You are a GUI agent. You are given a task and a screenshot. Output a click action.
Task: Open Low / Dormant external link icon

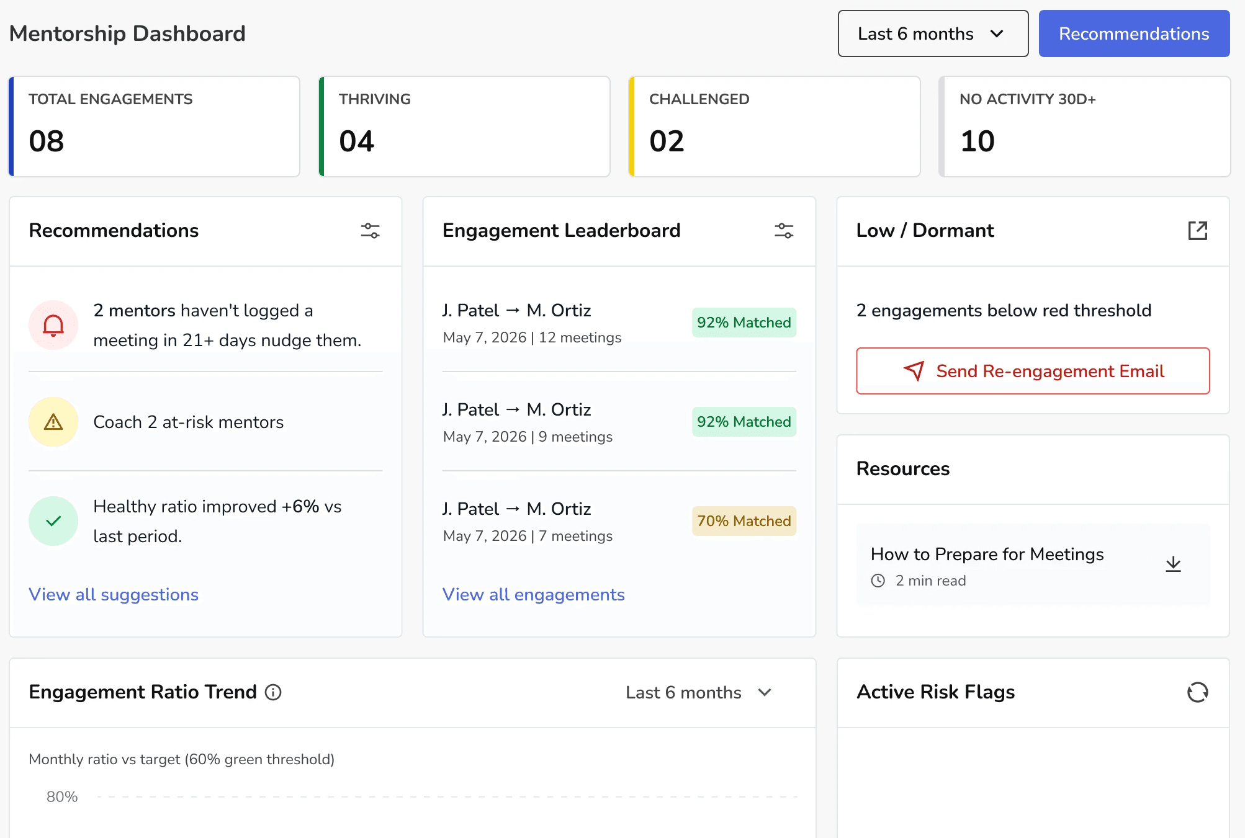click(1197, 231)
